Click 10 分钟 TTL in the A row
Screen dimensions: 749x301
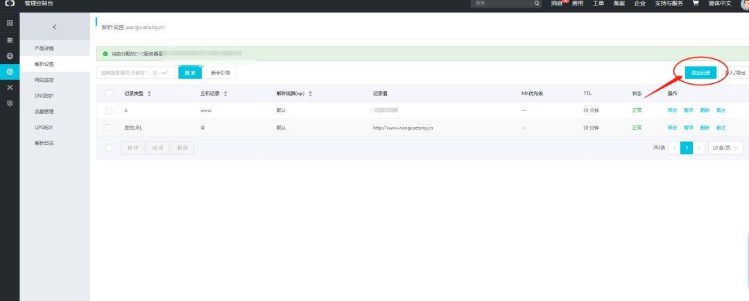(591, 110)
